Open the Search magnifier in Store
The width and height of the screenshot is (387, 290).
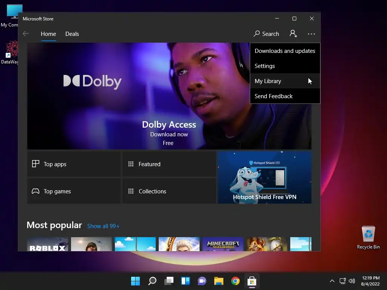click(x=266, y=34)
